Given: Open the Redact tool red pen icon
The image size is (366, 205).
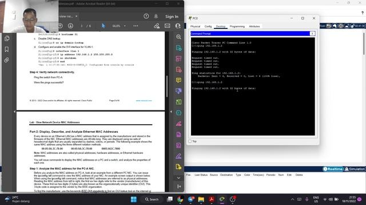Looking at the screenshot, I should pos(178,124).
